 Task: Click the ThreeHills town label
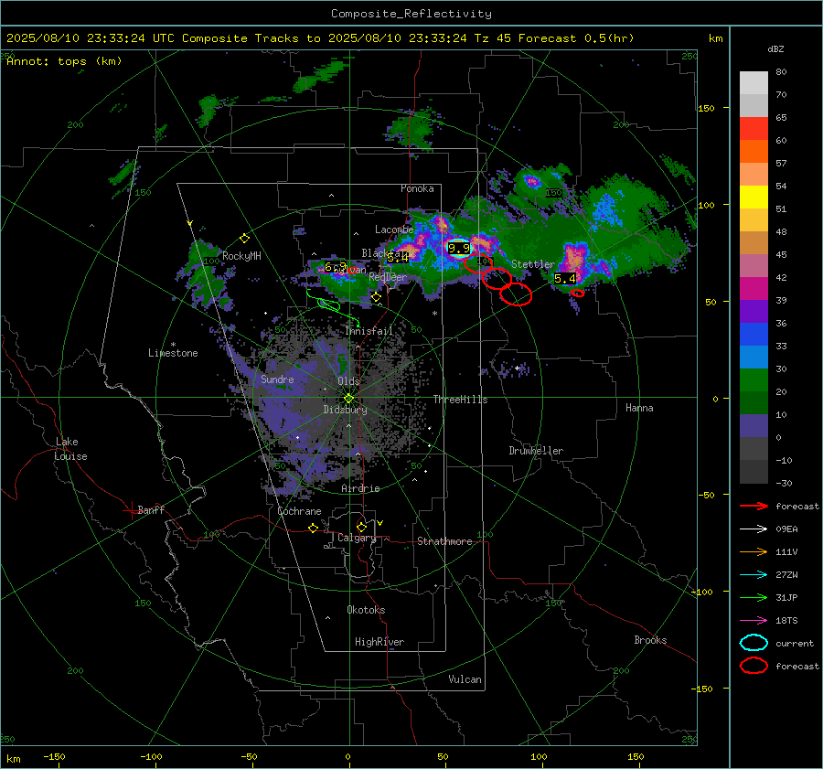coord(460,400)
